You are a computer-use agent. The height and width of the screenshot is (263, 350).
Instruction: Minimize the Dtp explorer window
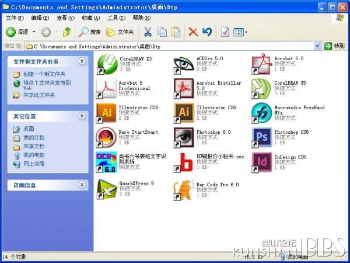click(323, 7)
